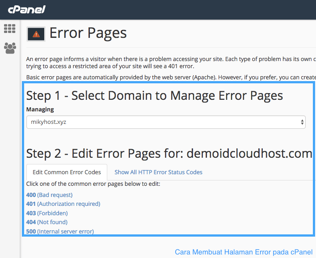
Task: Click the Error Pages title heading
Action: tap(88, 33)
